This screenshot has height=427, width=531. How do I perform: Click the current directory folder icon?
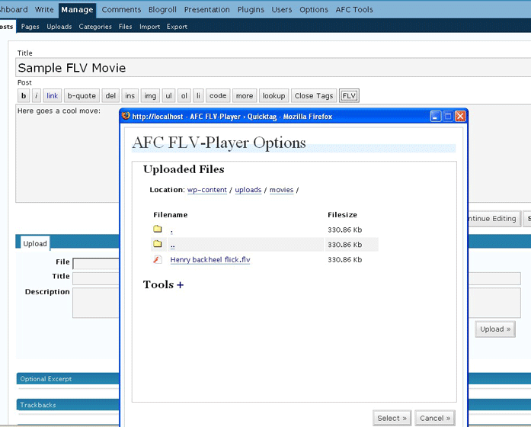157,229
